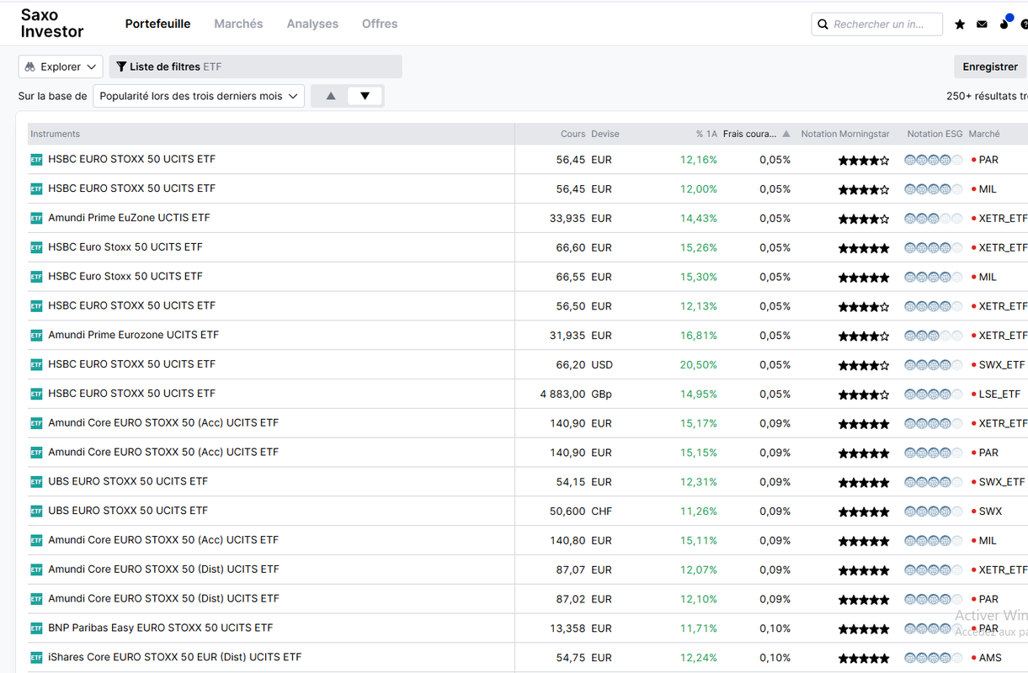Click ETF icon beside iShares Core EURO STOXX 50
Image resolution: width=1028 pixels, height=673 pixels.
[x=36, y=657]
